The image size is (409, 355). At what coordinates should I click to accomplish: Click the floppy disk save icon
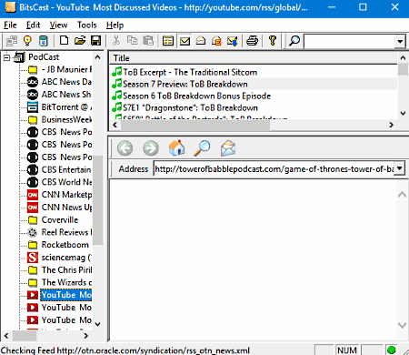pyautogui.click(x=96, y=41)
